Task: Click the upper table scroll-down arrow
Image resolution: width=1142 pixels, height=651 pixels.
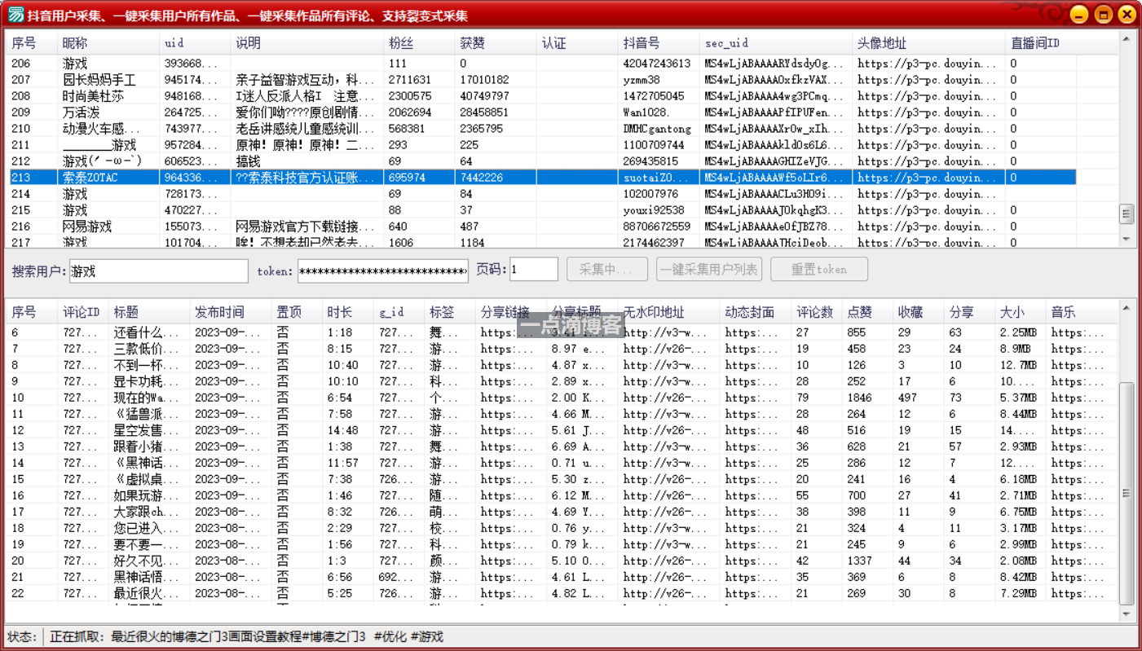Action: tap(1127, 239)
